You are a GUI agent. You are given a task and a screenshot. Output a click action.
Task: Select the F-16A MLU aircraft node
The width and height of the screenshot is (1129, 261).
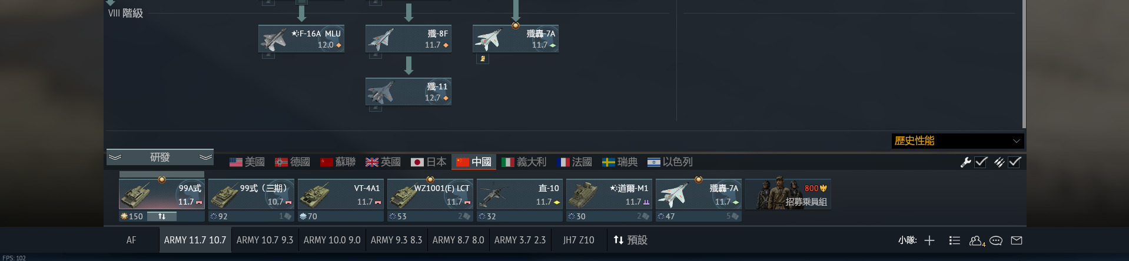(301, 39)
